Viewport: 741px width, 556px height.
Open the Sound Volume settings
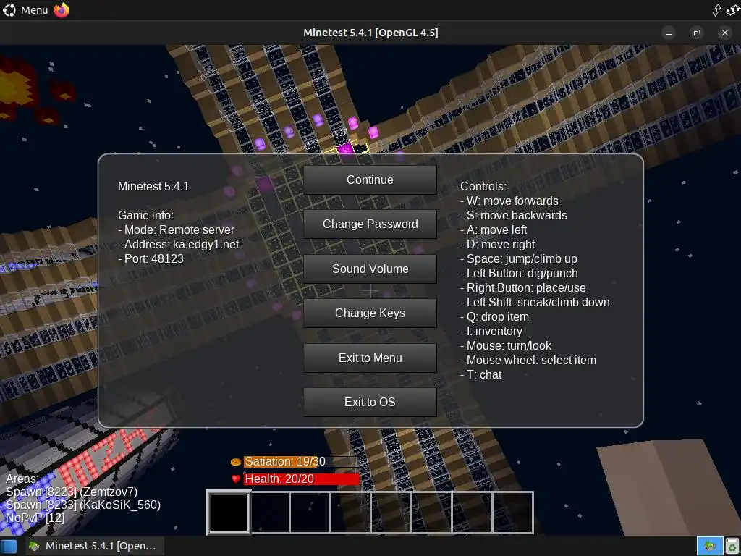tap(370, 269)
